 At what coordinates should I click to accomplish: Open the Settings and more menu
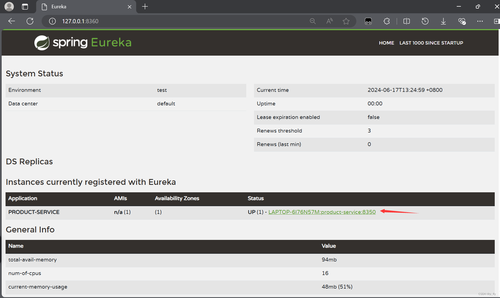(x=480, y=21)
